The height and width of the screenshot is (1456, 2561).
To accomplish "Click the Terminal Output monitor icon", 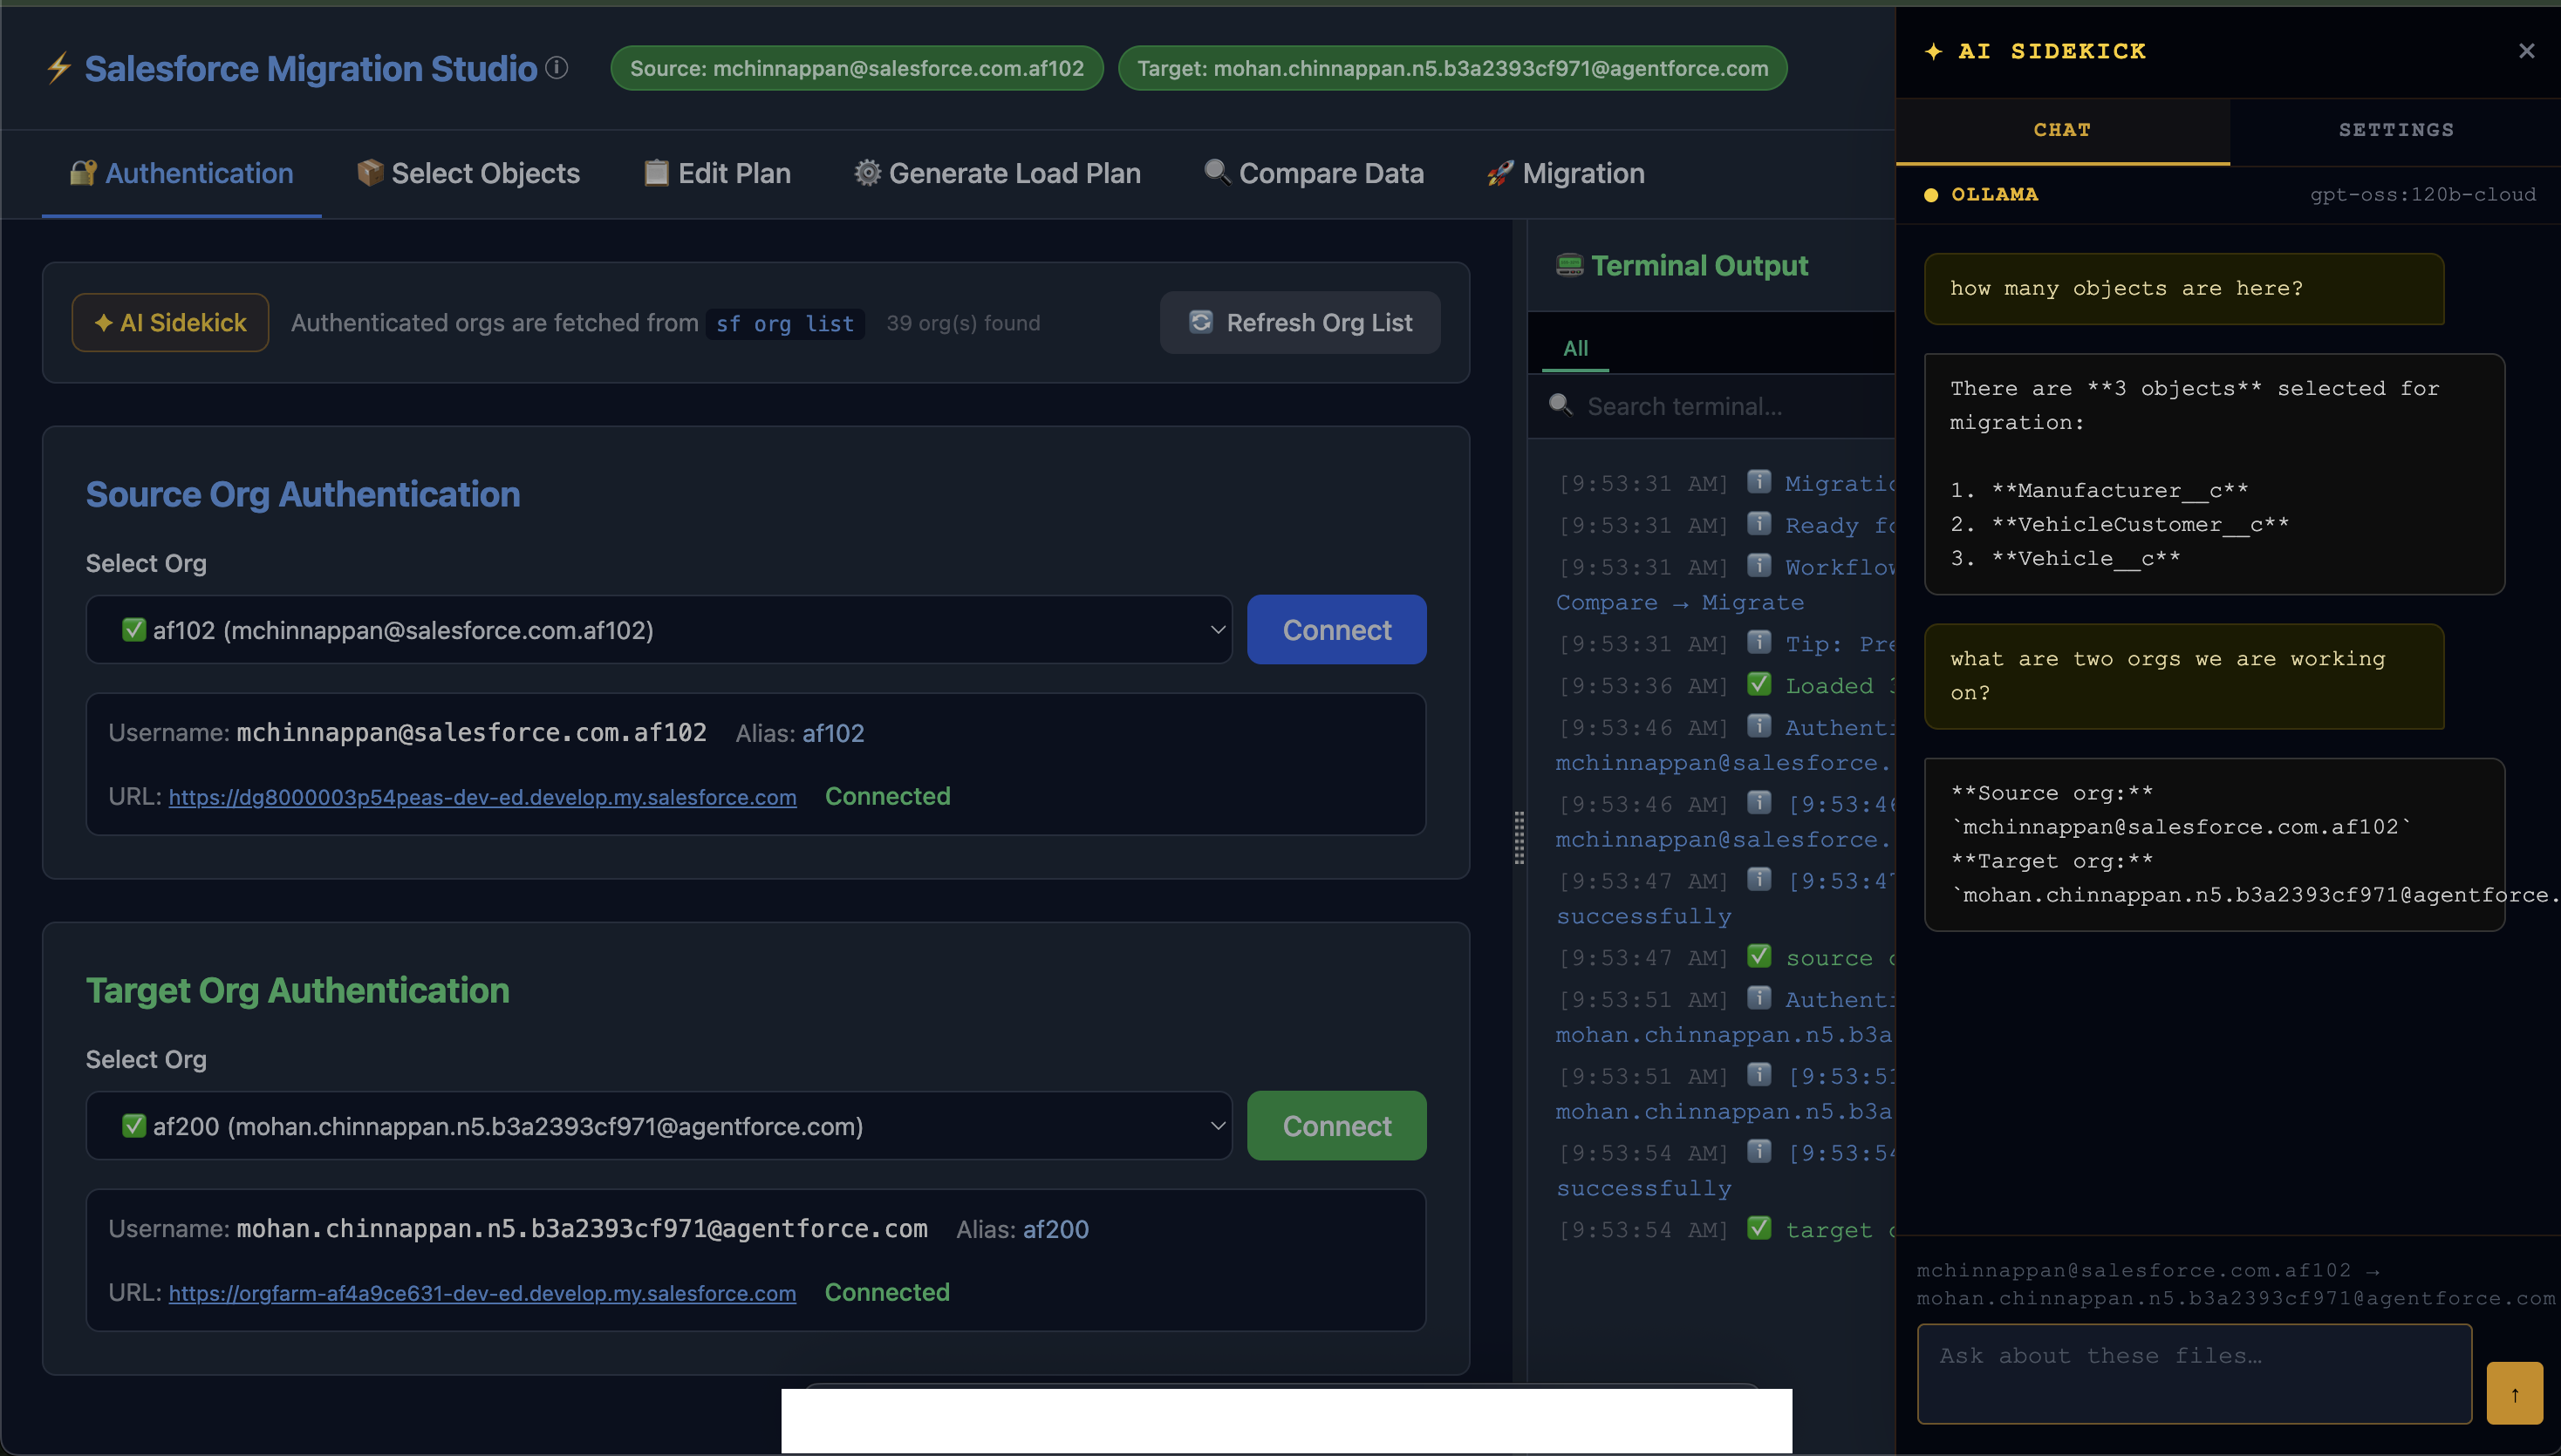I will (x=1569, y=265).
